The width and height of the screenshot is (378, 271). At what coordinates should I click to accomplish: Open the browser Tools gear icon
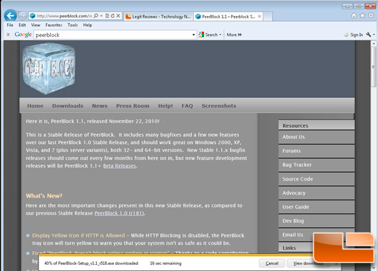(371, 16)
